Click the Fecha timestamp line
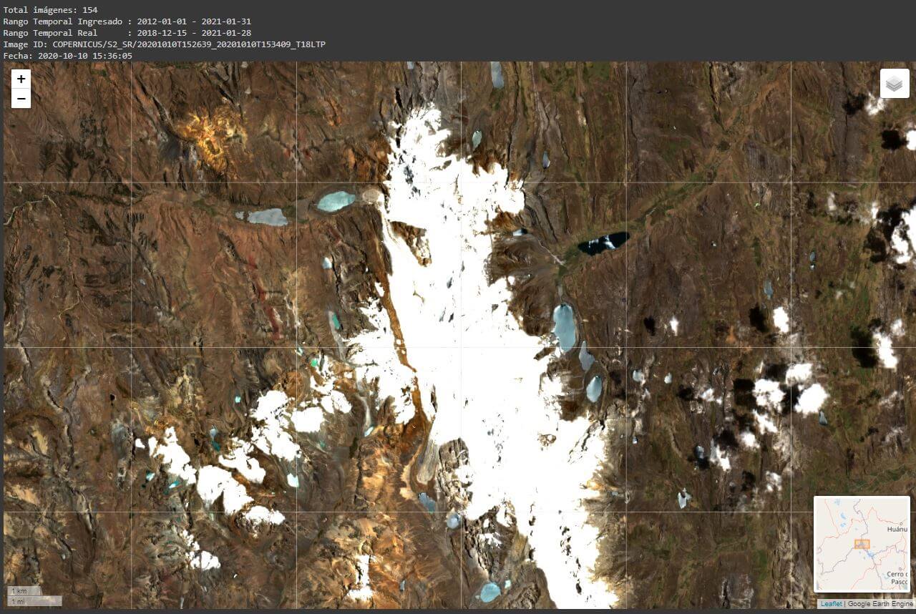The image size is (916, 614). [x=67, y=56]
